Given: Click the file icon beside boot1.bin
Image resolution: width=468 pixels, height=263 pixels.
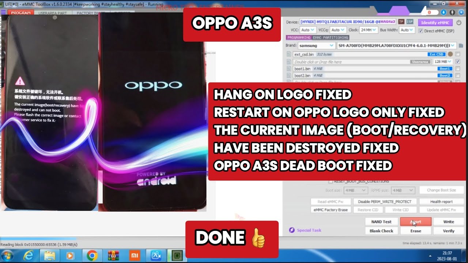Looking at the screenshot, I should [288, 69].
